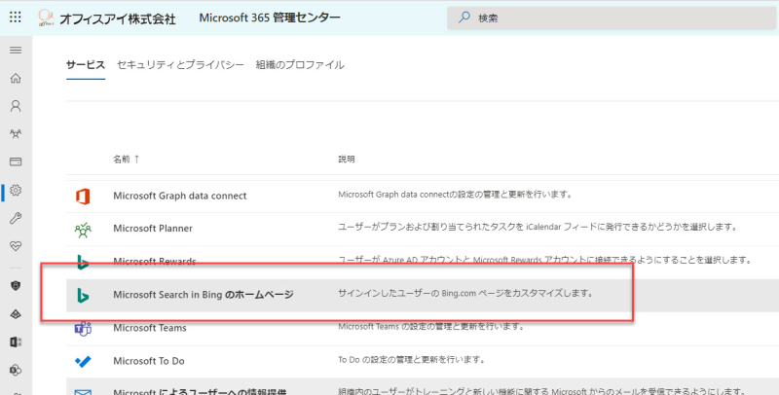This screenshot has height=395, width=779.
Task: Click the Microsoft To Do checkmark icon
Action: tap(83, 361)
